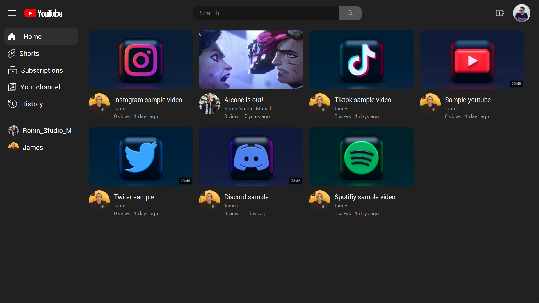The image size is (539, 303).
Task: Select the Subscriptions menu entry
Action: [x=42, y=70]
